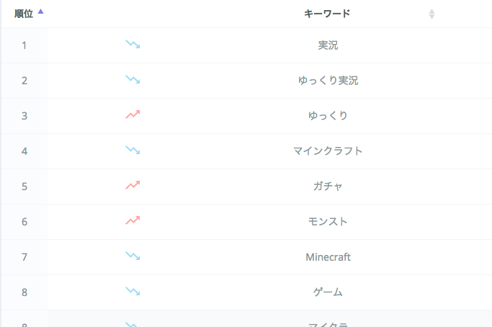The width and height of the screenshot is (492, 327).
Task: Open the keyword 実況
Action: tap(328, 45)
